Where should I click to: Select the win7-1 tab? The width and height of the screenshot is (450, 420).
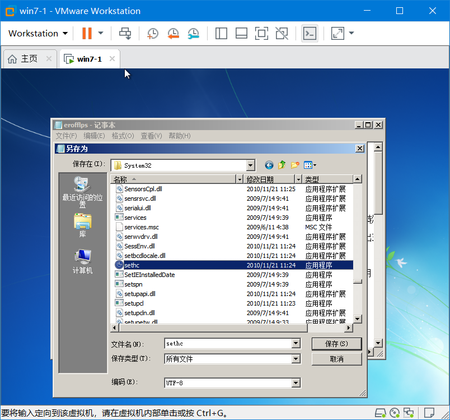pos(89,59)
